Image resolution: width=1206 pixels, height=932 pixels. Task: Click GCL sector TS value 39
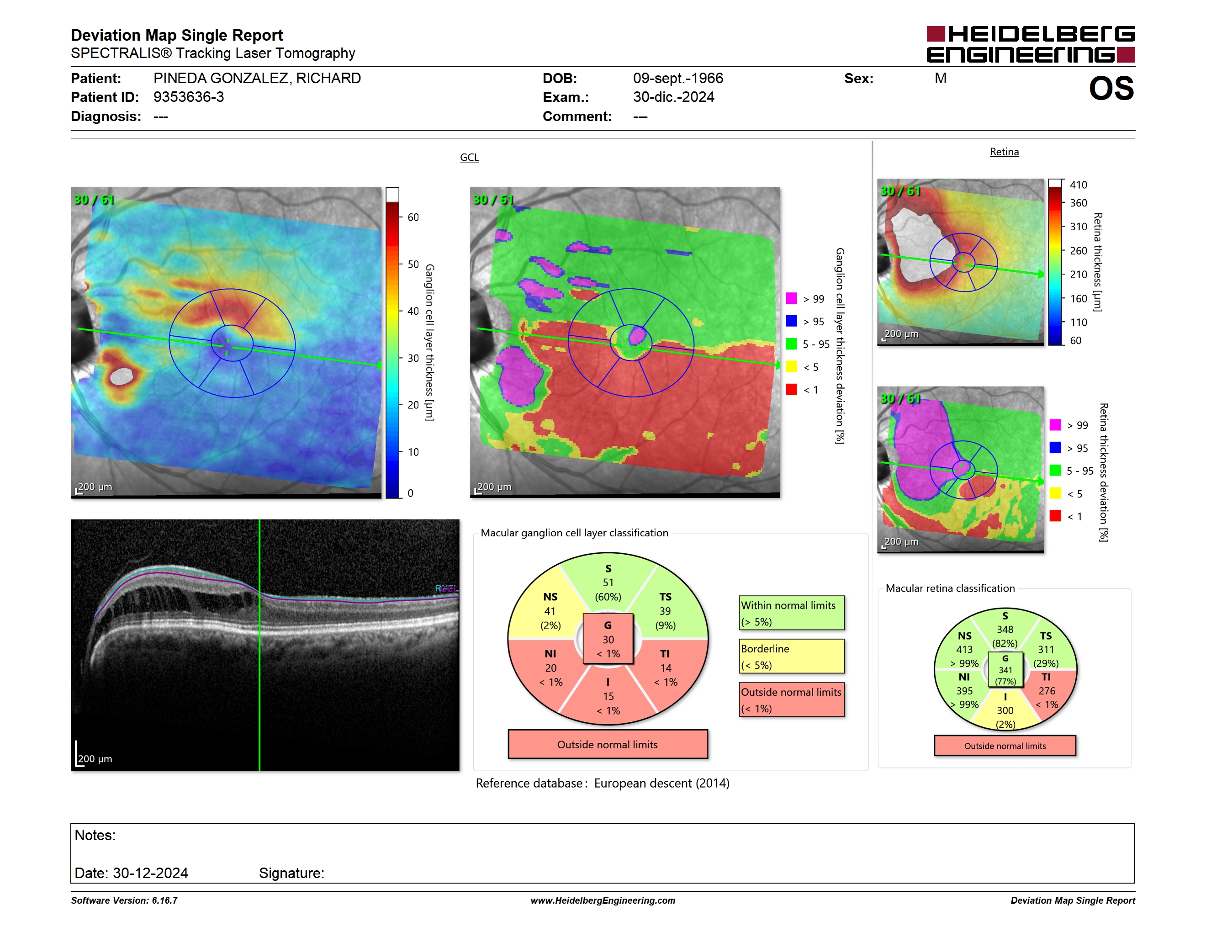[x=665, y=611]
